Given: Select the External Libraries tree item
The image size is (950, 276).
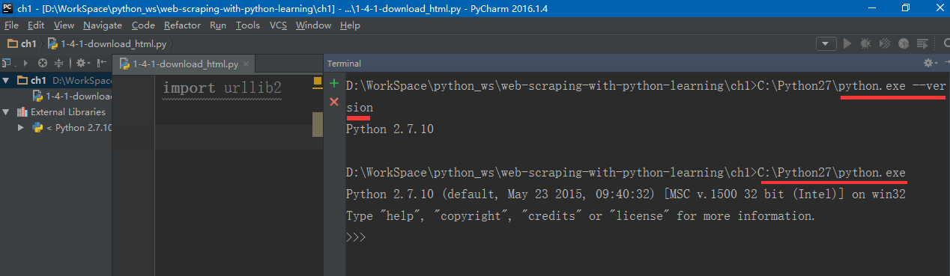Looking at the screenshot, I should click(x=61, y=111).
